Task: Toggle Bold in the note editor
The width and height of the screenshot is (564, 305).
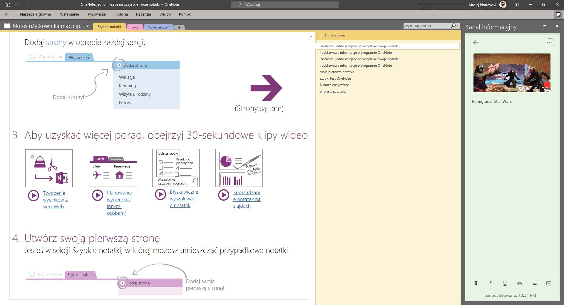Action: tap(476, 283)
